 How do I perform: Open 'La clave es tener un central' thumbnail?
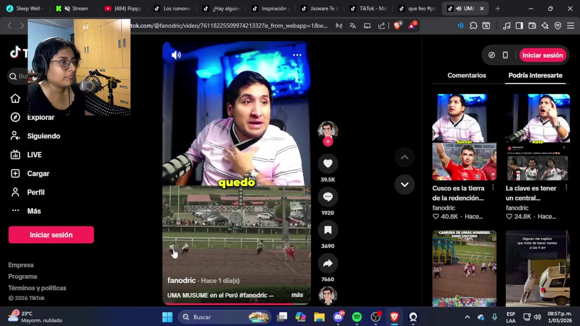pyautogui.click(x=537, y=137)
